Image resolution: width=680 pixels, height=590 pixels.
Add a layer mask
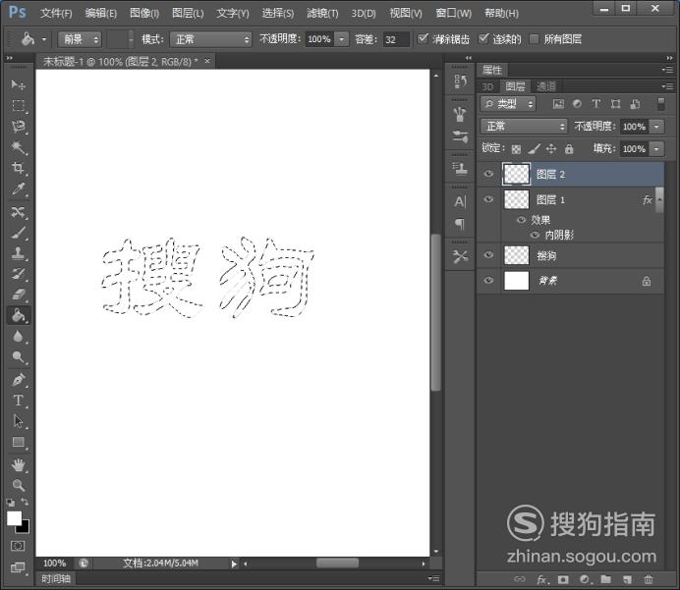point(563,579)
